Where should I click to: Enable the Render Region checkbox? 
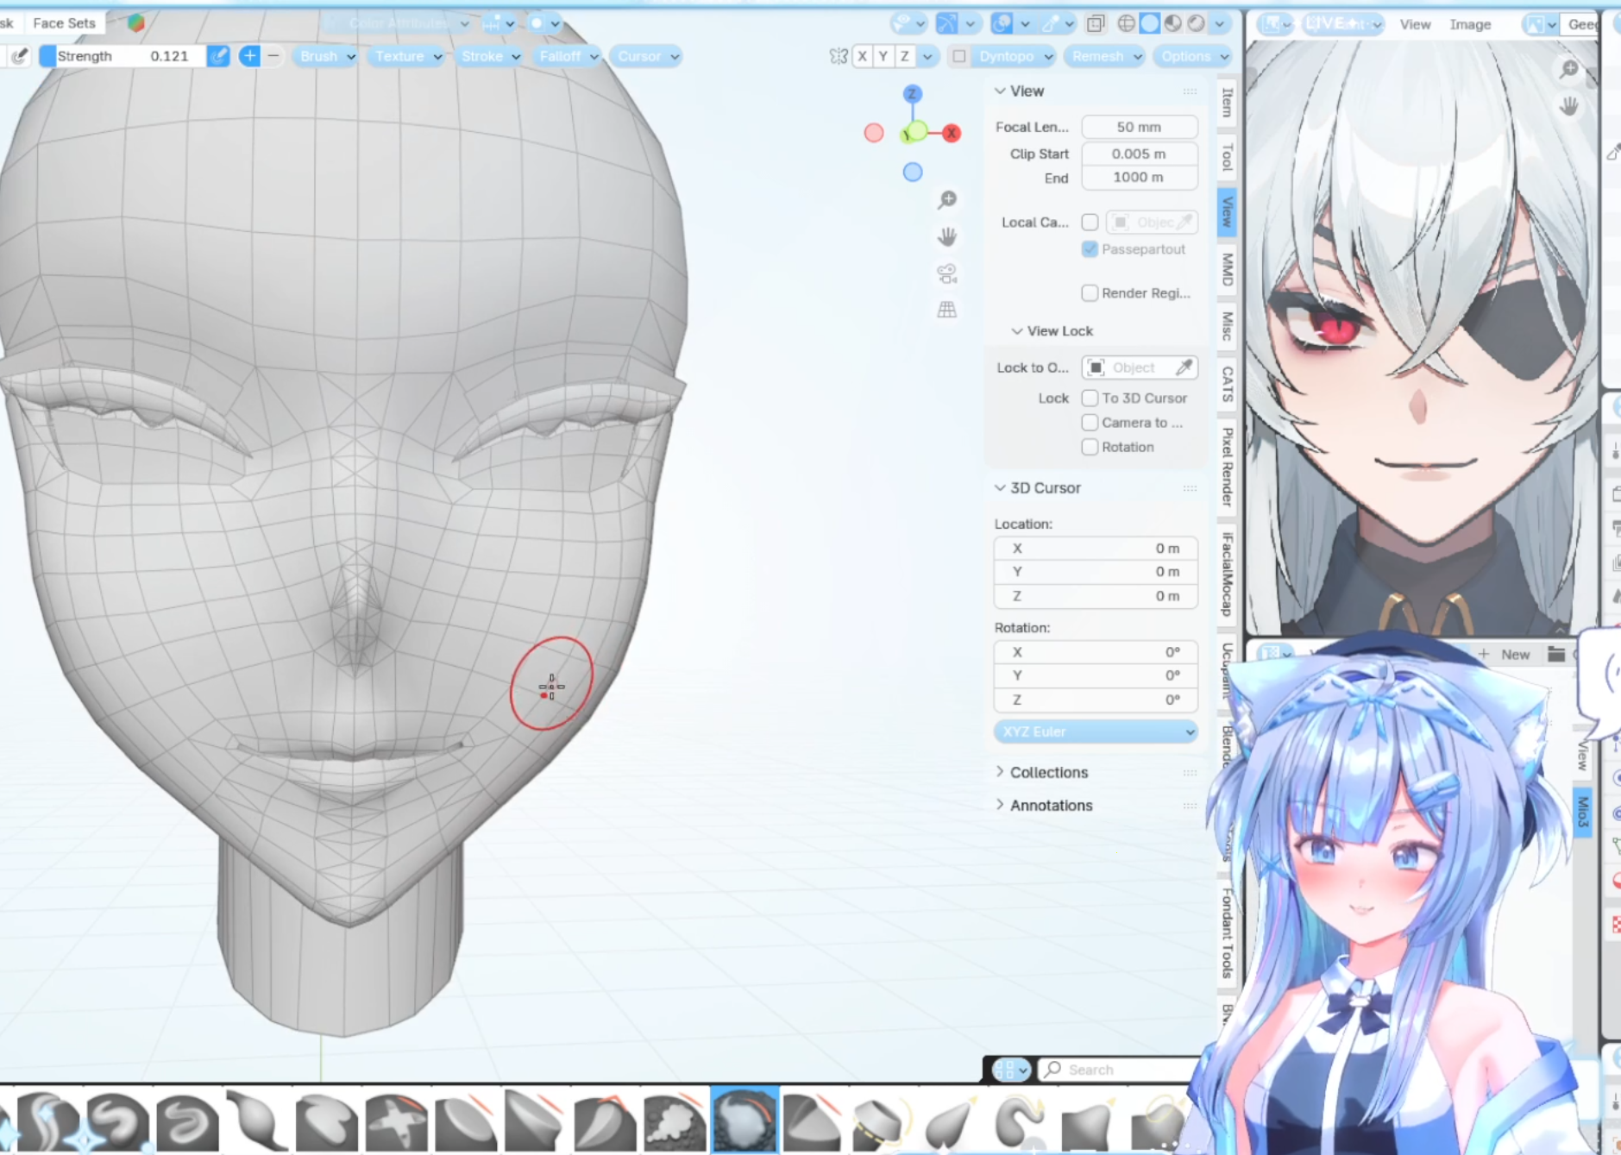(x=1090, y=293)
